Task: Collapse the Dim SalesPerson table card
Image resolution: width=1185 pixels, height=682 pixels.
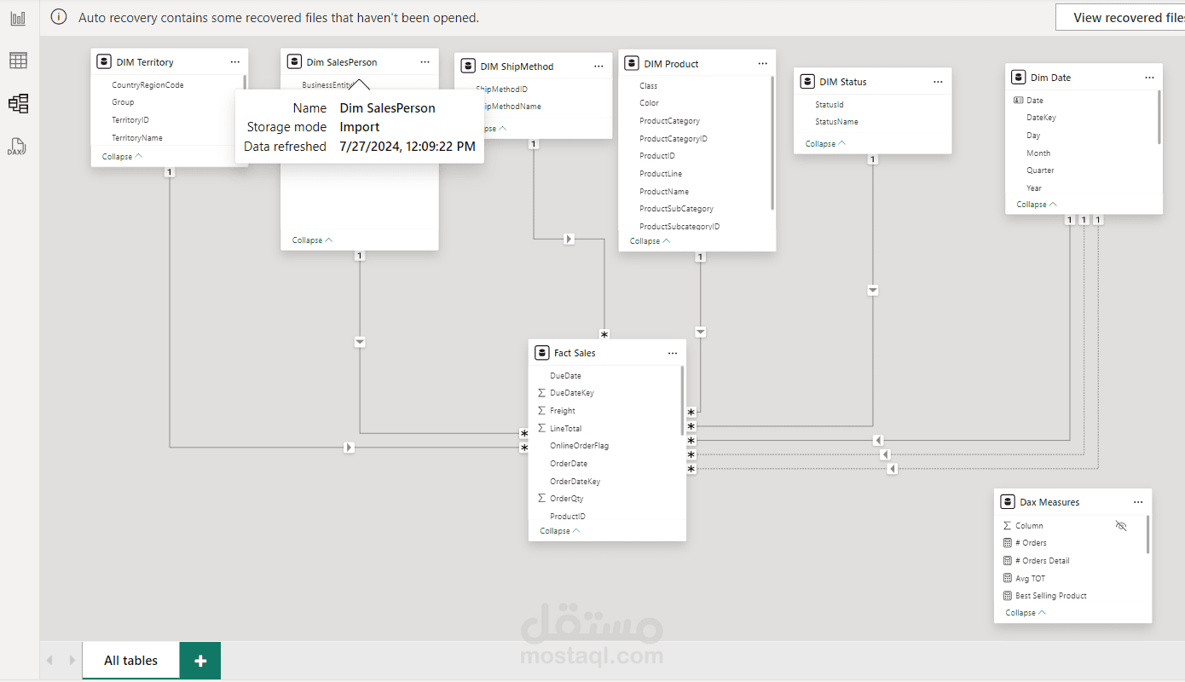Action: coord(312,240)
